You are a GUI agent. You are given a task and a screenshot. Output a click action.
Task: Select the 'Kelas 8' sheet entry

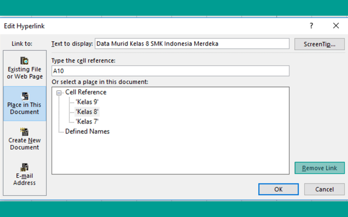click(x=87, y=112)
